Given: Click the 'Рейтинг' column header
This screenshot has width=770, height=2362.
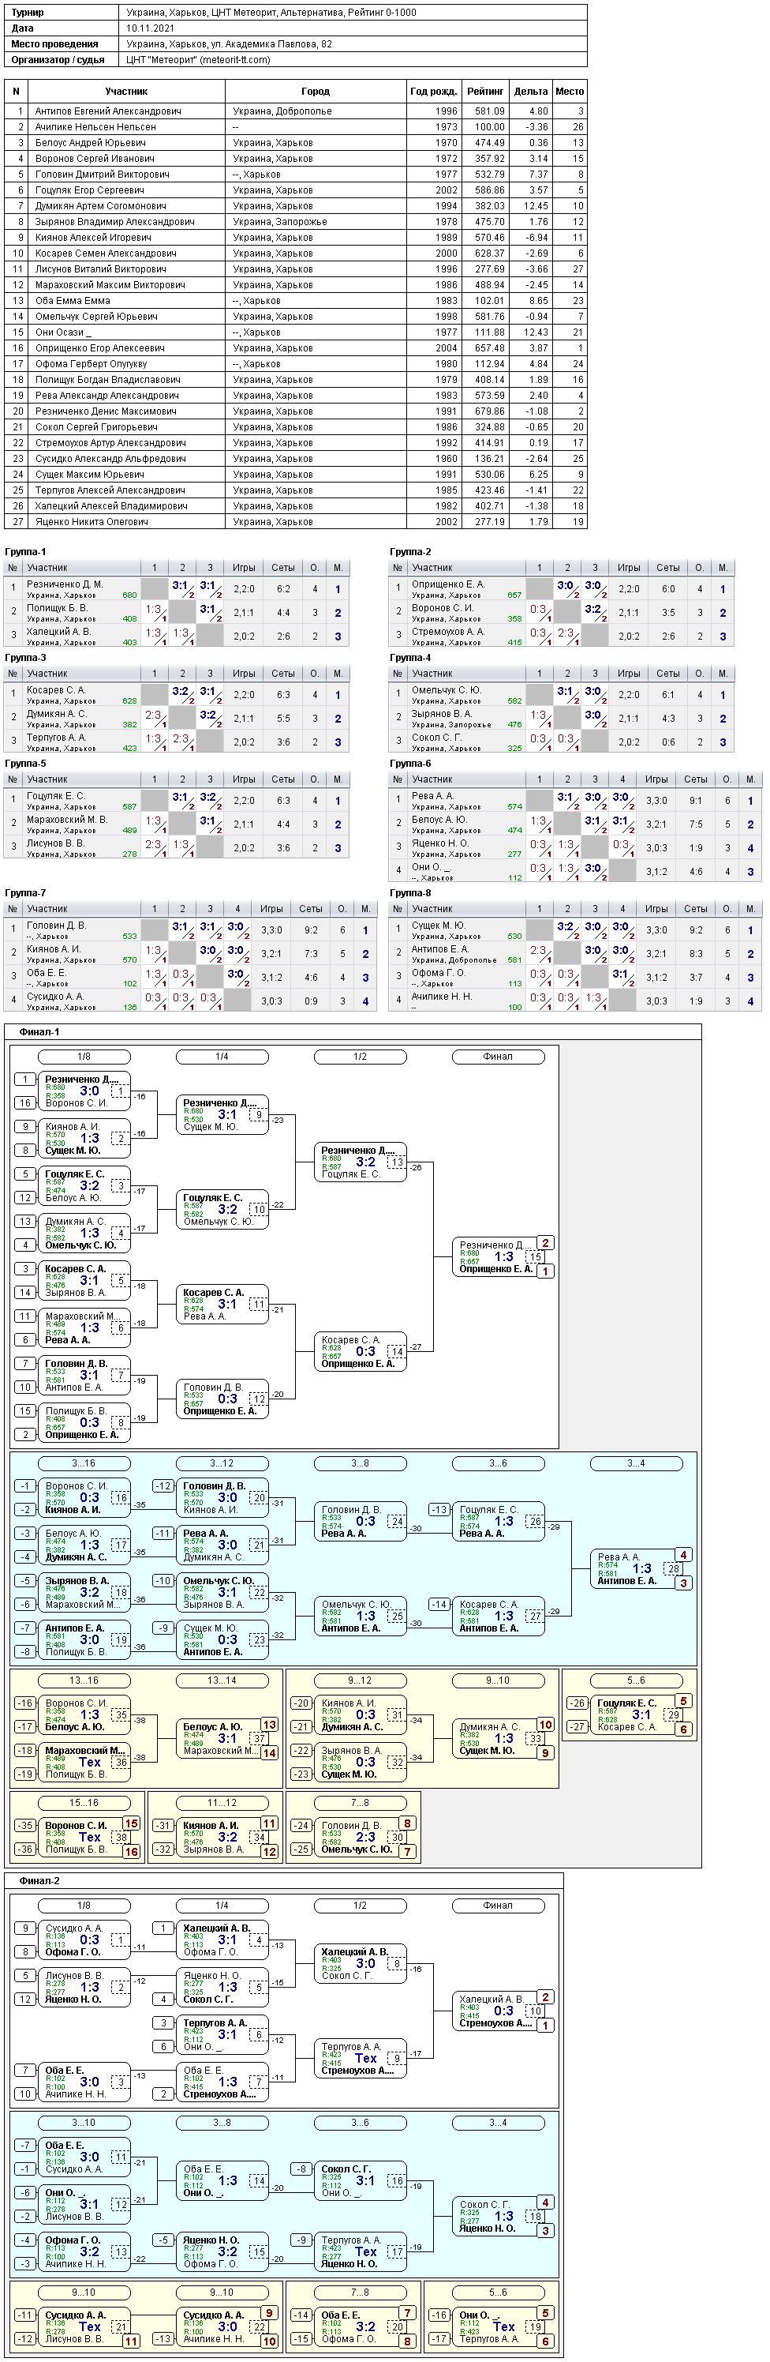Looking at the screenshot, I should tap(485, 91).
